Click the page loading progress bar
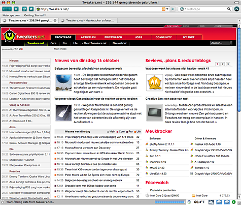This screenshot has height=205, width=241. point(169,202)
